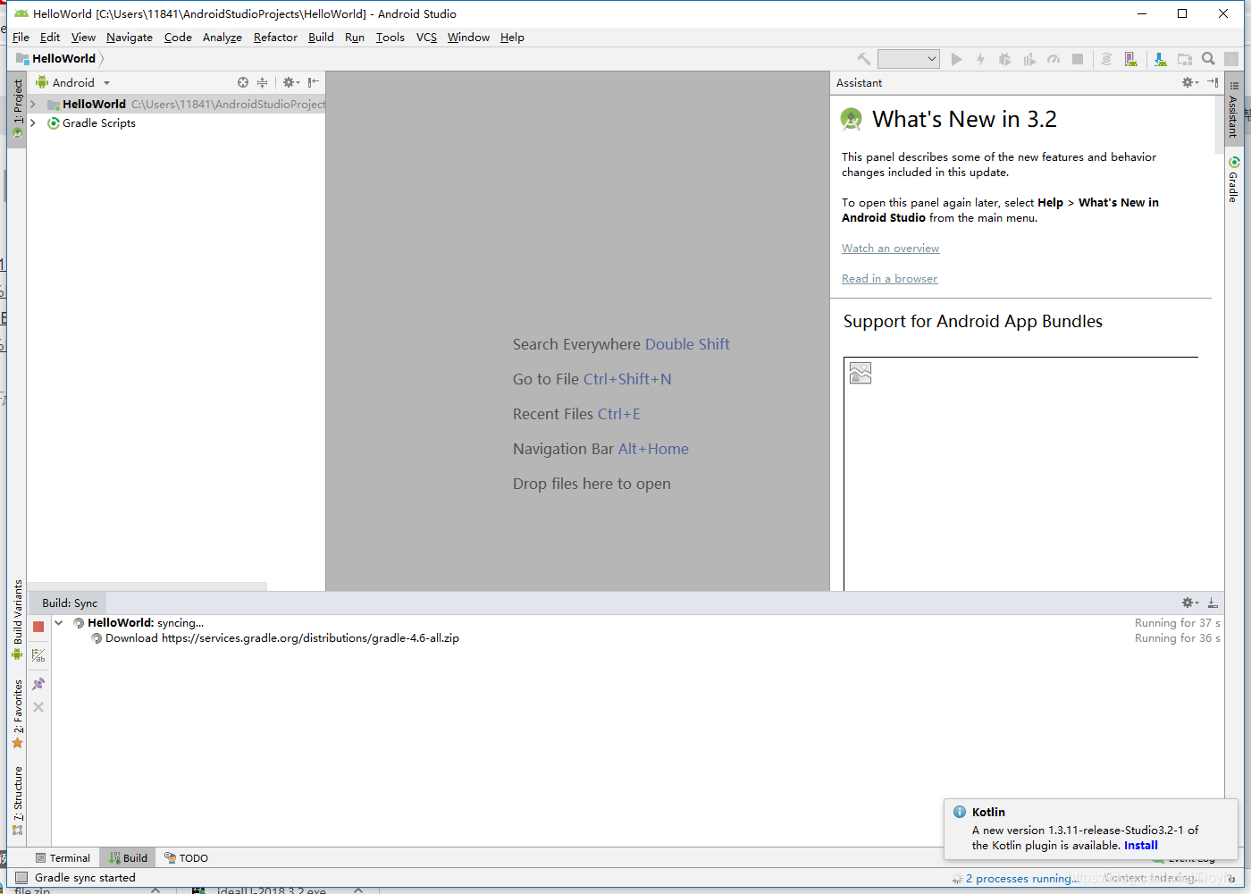
Task: Click the Run app play icon
Action: pyautogui.click(x=956, y=59)
